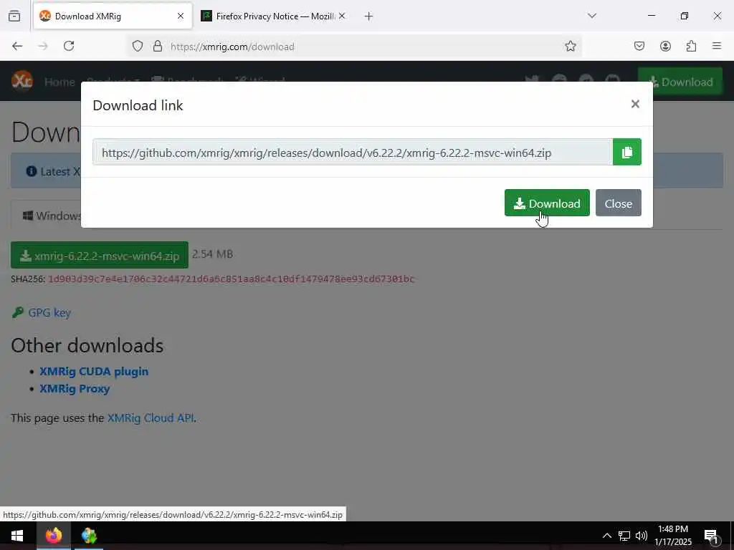Image resolution: width=734 pixels, height=550 pixels.
Task: Close the Download XMRig tab
Action: (181, 16)
